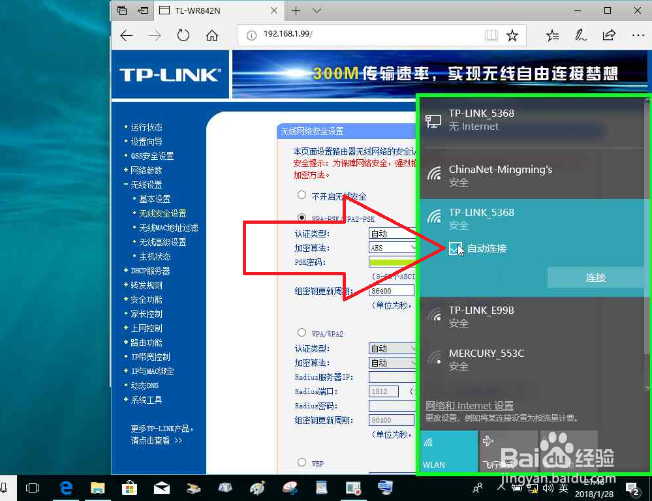The image size is (652, 501).
Task: Toggle the WLAN quick action tile
Action: coord(449,451)
